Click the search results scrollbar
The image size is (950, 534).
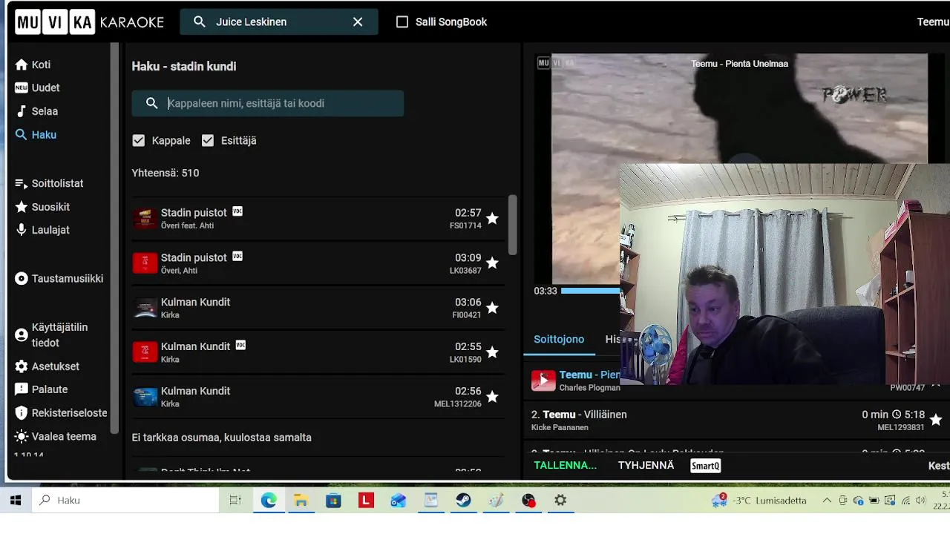(x=512, y=225)
